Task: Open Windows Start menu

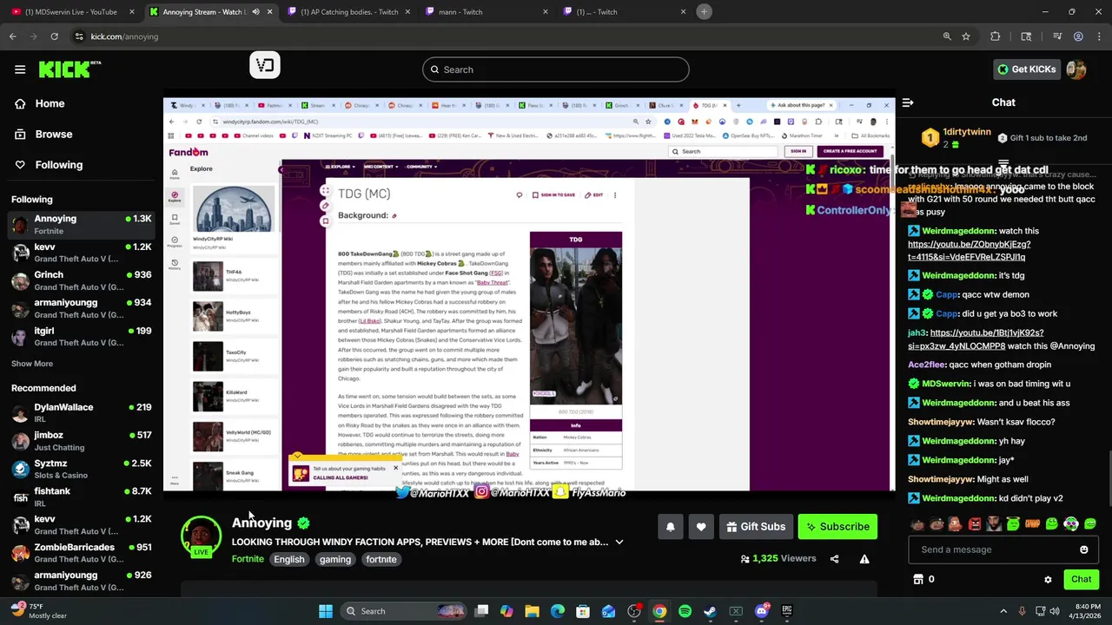Action: point(325,611)
